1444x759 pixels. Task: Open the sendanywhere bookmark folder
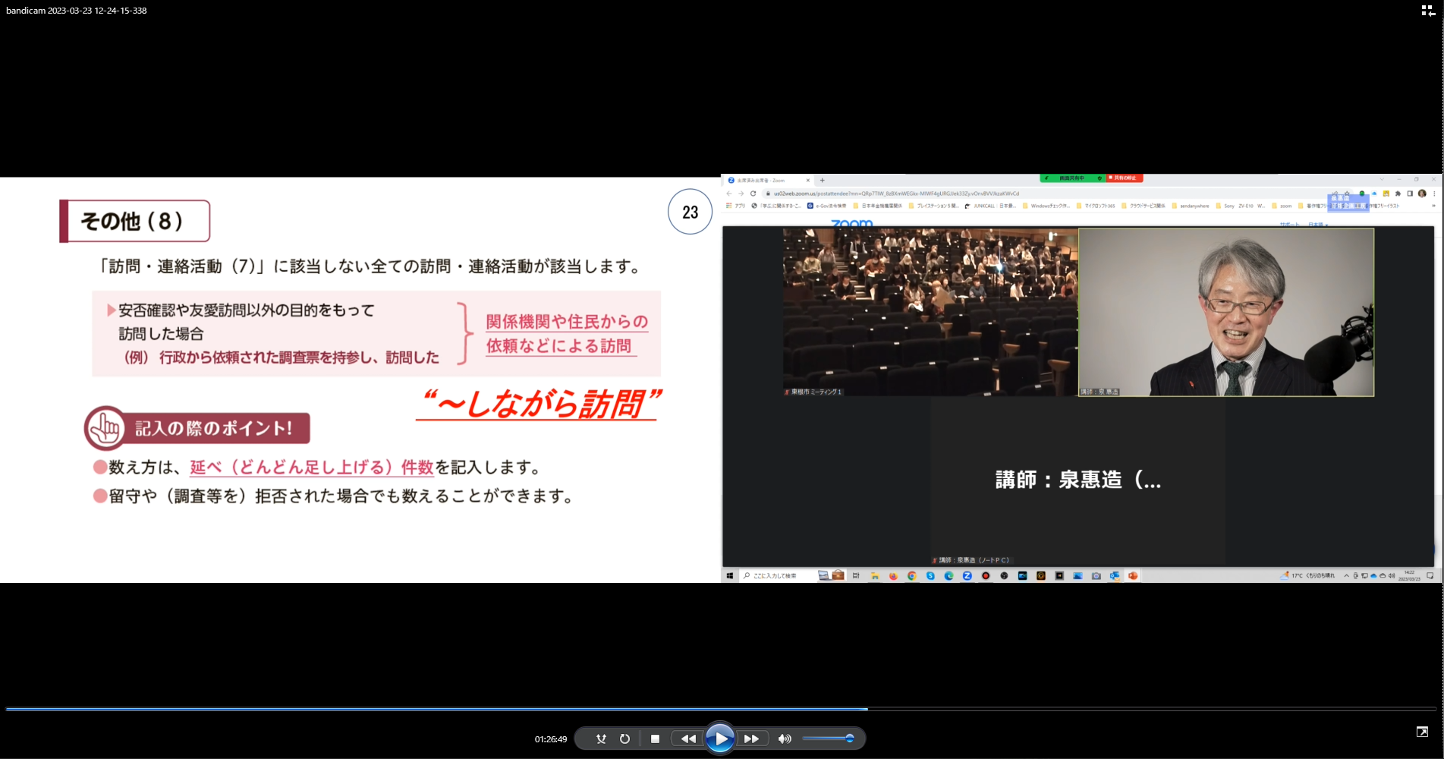[1191, 206]
